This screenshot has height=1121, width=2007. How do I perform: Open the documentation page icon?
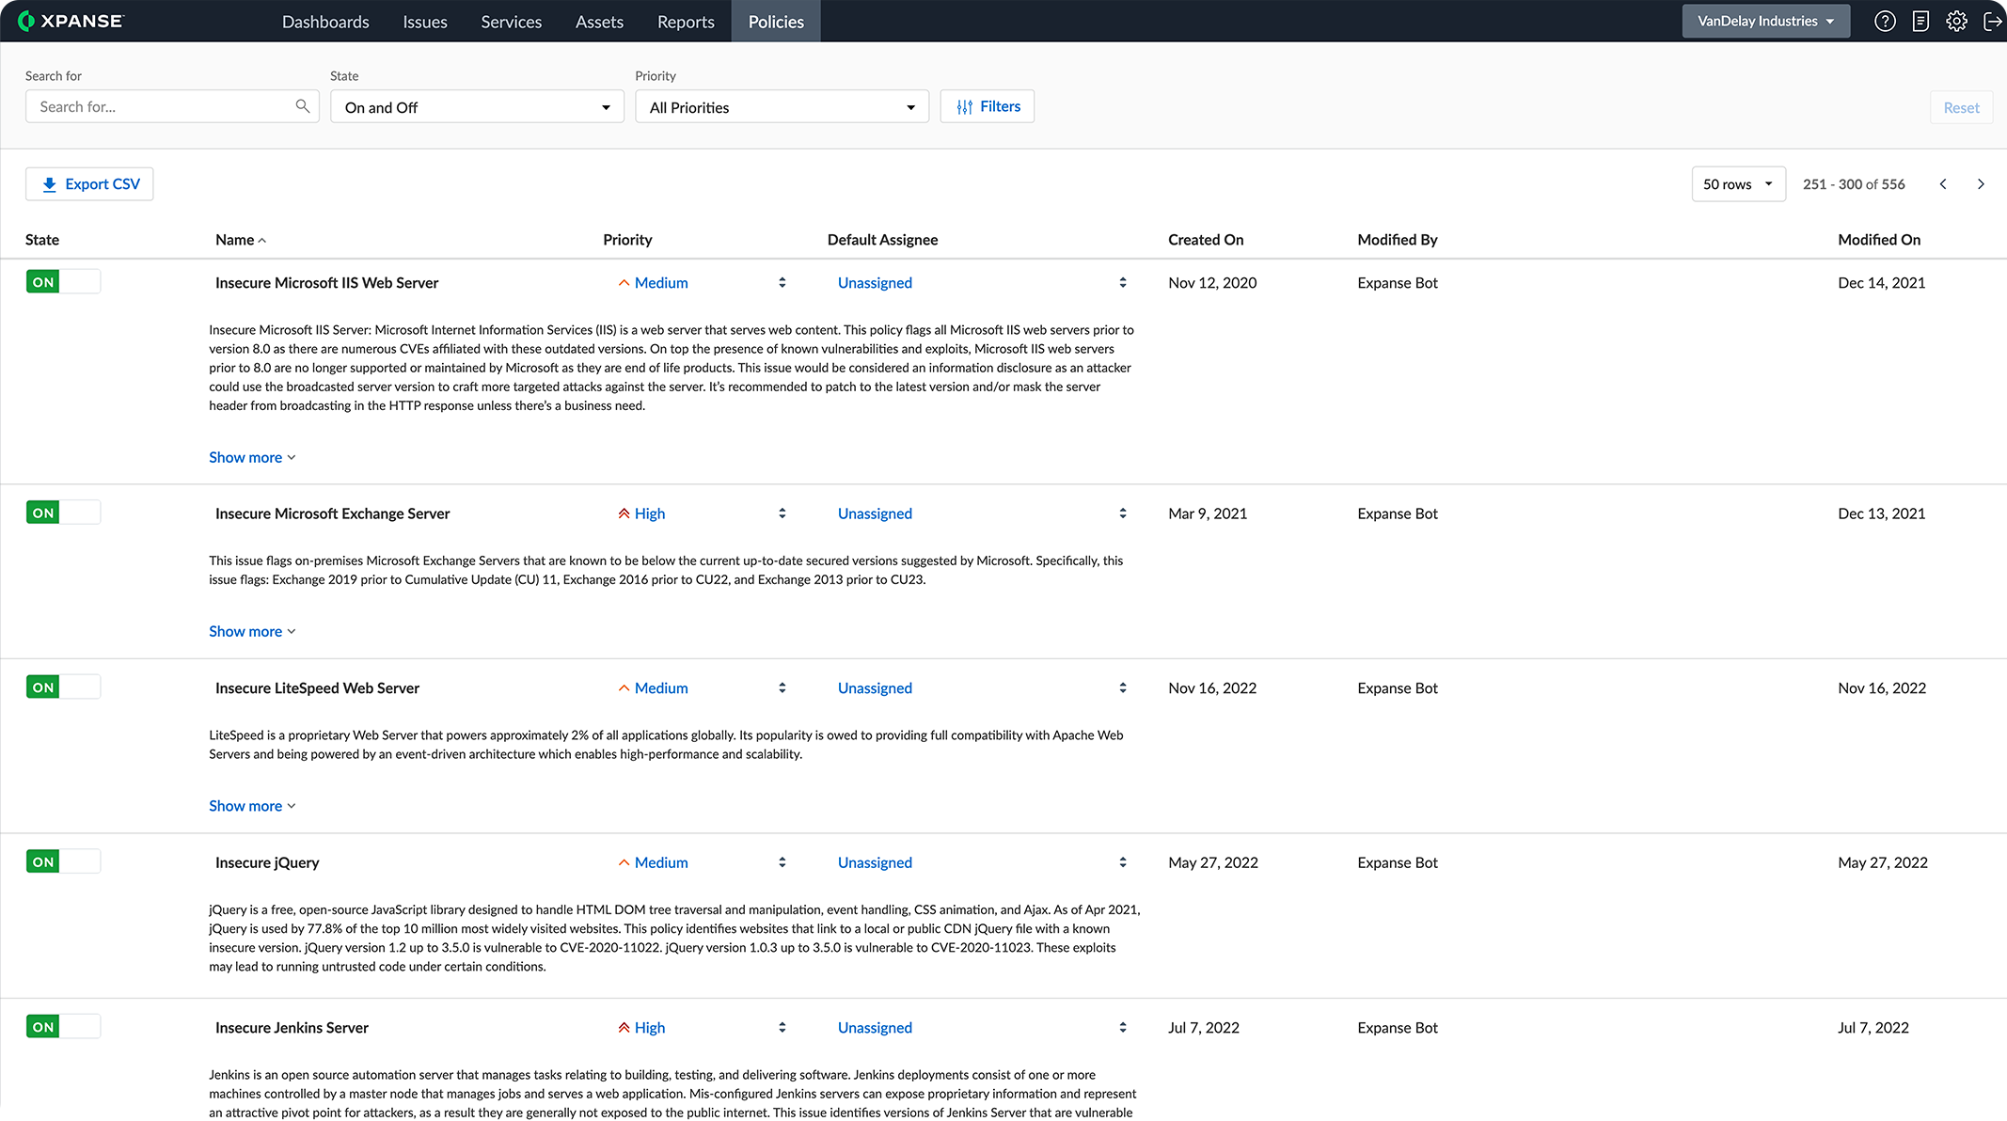coord(1920,21)
